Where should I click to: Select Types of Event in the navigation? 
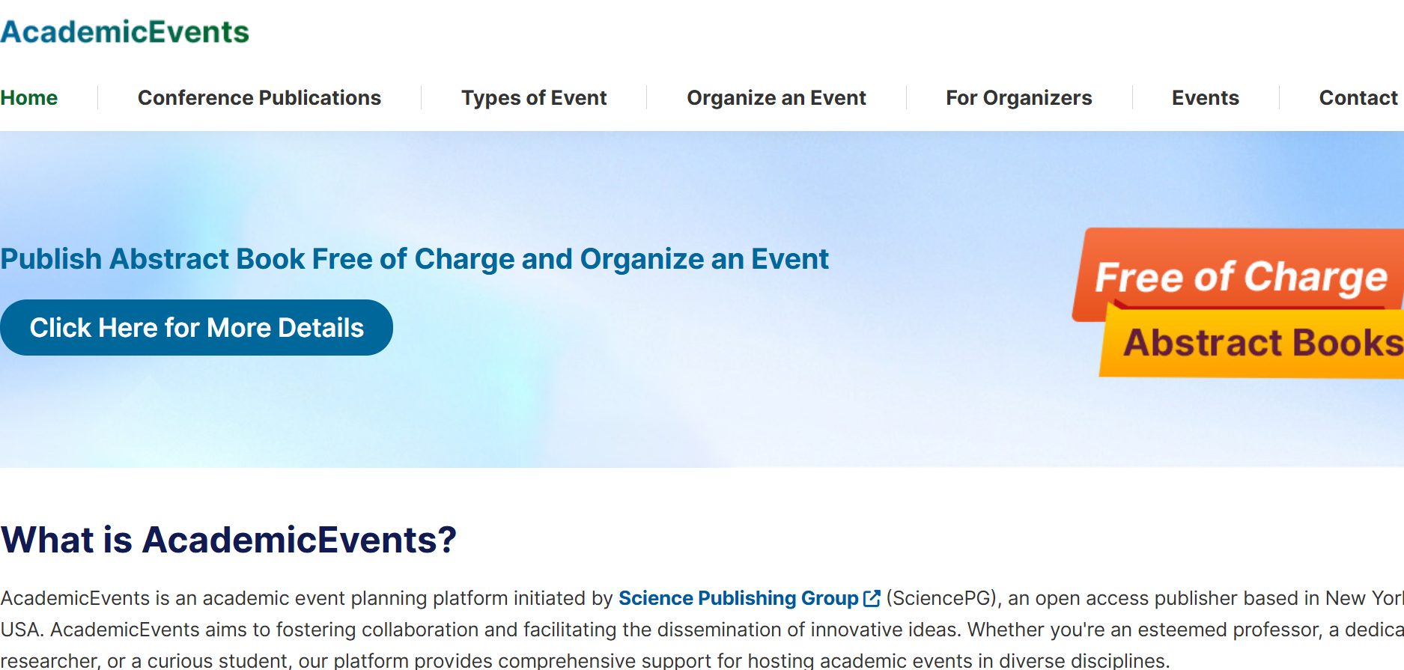coord(533,97)
